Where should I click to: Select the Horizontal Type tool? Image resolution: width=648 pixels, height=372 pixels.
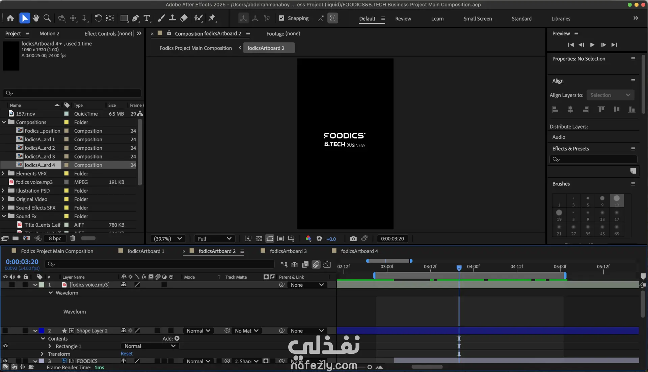coord(147,18)
